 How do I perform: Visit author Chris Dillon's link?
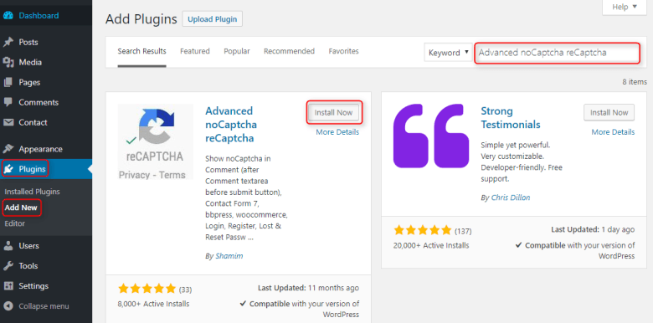[511, 197]
